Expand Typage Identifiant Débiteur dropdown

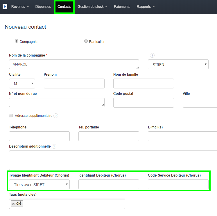[39, 184]
